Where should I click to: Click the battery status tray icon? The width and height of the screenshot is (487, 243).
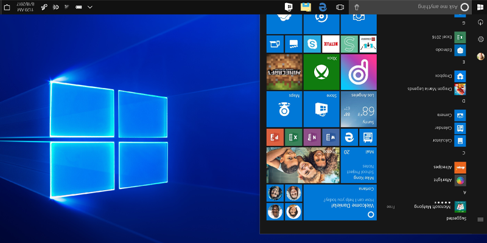pyautogui.click(x=79, y=7)
